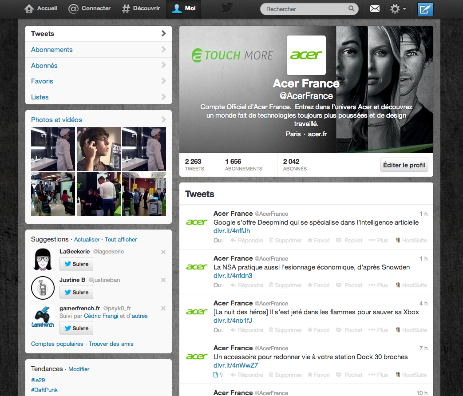Screen dimensions: 463x396
Task: Open Photos et vidéos link
Action: 56,120
